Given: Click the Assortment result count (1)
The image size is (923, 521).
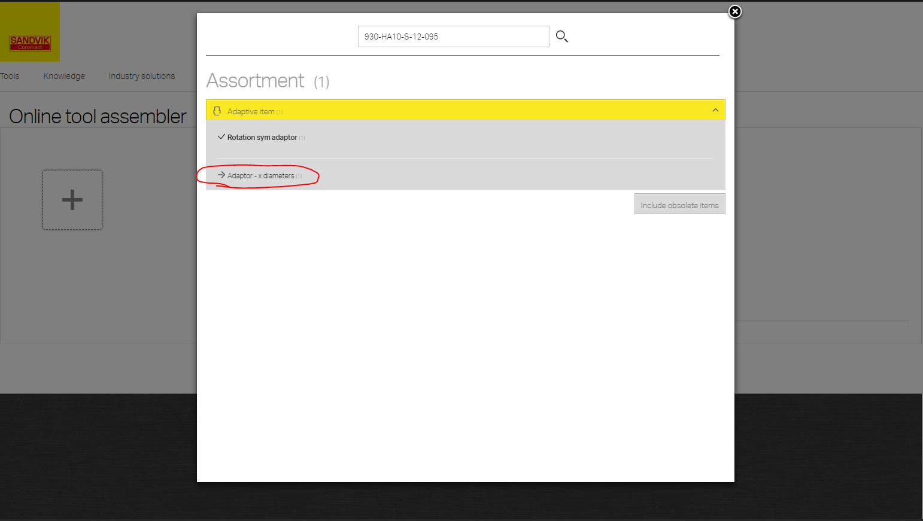Looking at the screenshot, I should click(321, 82).
